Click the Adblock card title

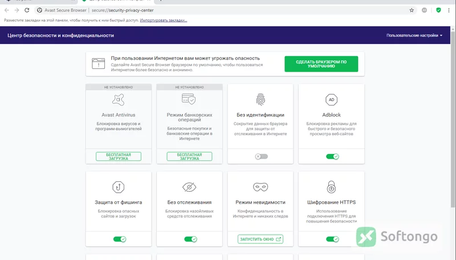(x=331, y=115)
